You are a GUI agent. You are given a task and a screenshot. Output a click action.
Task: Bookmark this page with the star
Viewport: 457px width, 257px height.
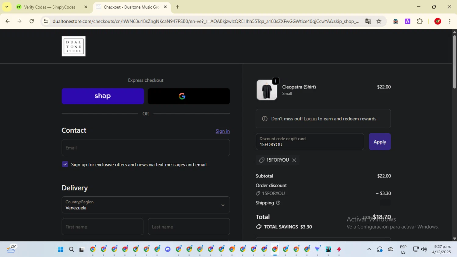coord(379,21)
